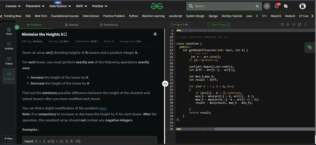
Task: Click Trending Now in the nav bar
Action: [x=13, y=16]
